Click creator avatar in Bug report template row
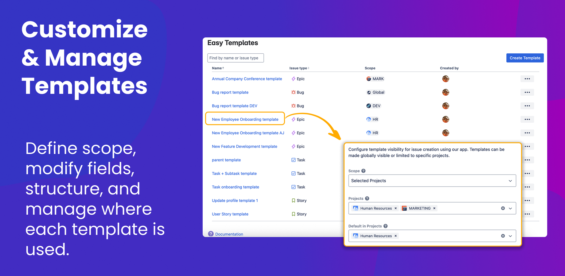 tap(446, 92)
